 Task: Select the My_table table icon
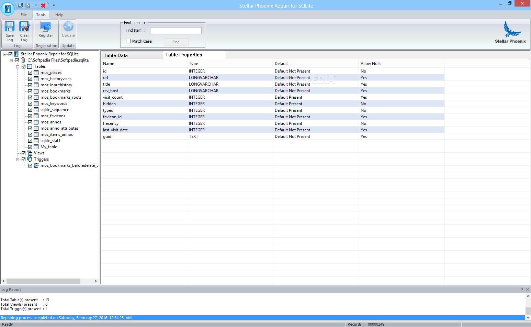pos(36,147)
